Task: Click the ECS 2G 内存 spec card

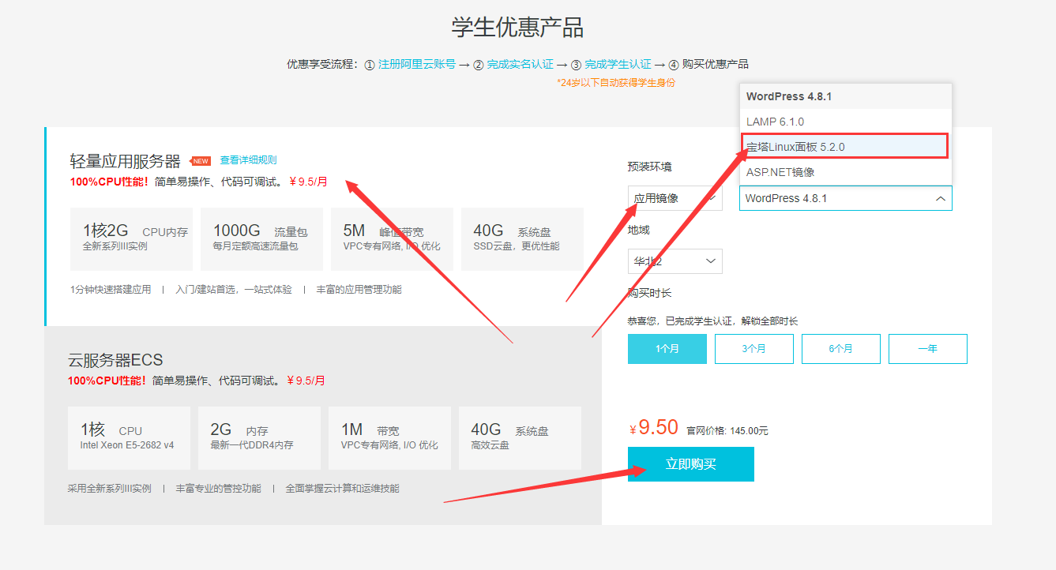Action: [x=259, y=438]
